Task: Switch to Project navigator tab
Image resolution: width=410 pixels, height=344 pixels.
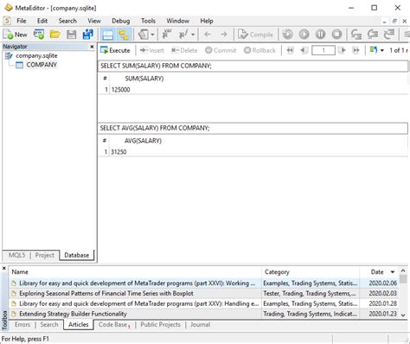Action: pyautogui.click(x=44, y=255)
